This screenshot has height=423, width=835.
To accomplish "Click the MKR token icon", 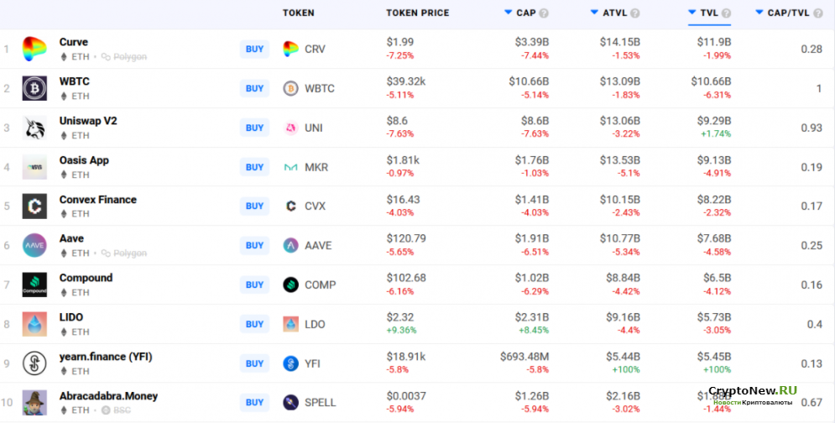I will (x=290, y=167).
